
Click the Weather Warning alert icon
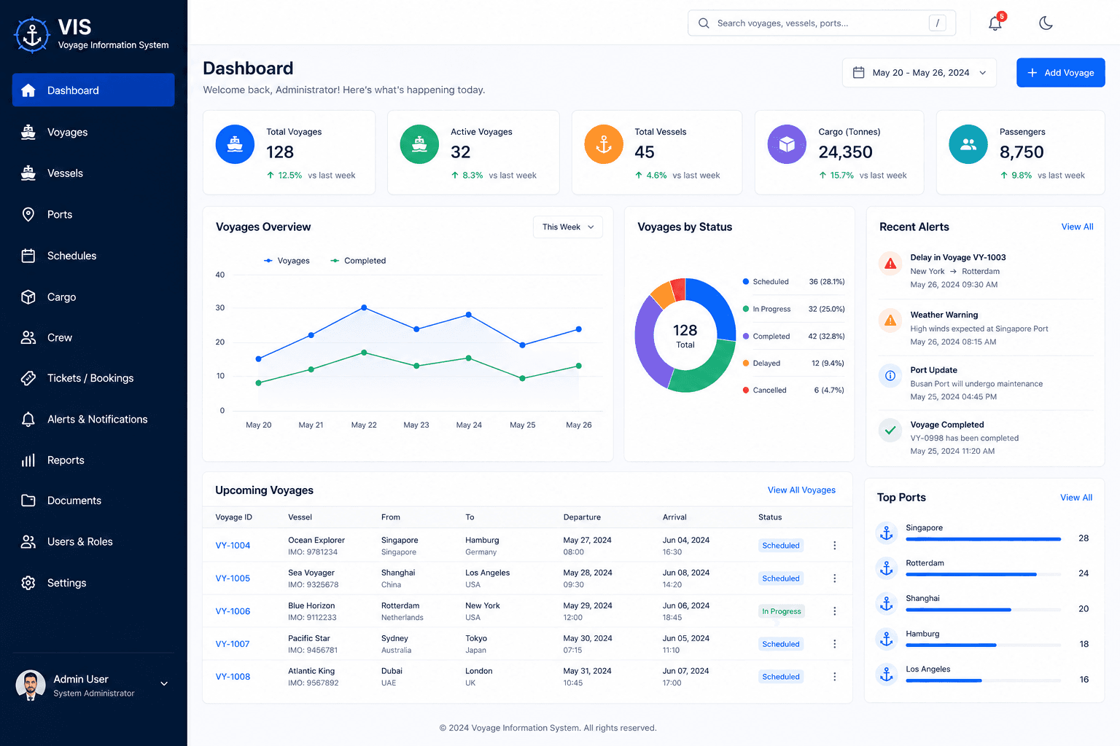click(890, 320)
